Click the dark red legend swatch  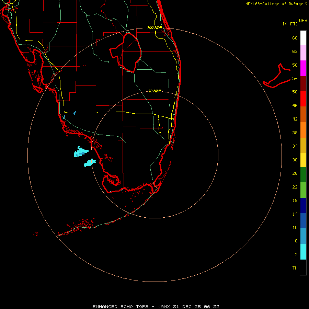[x=303, y=84]
